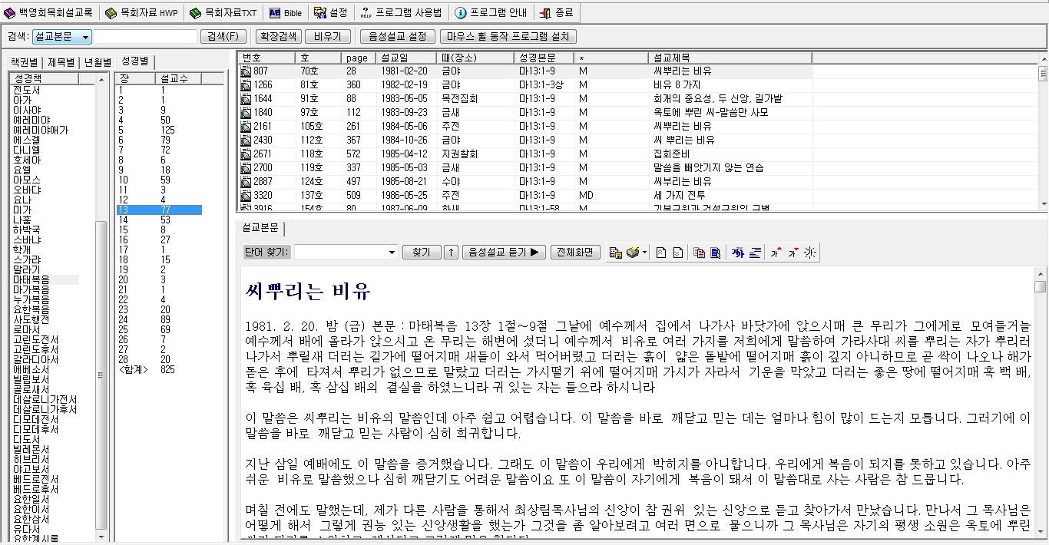Open the small dropdown arrow beside the export icons

pos(644,251)
